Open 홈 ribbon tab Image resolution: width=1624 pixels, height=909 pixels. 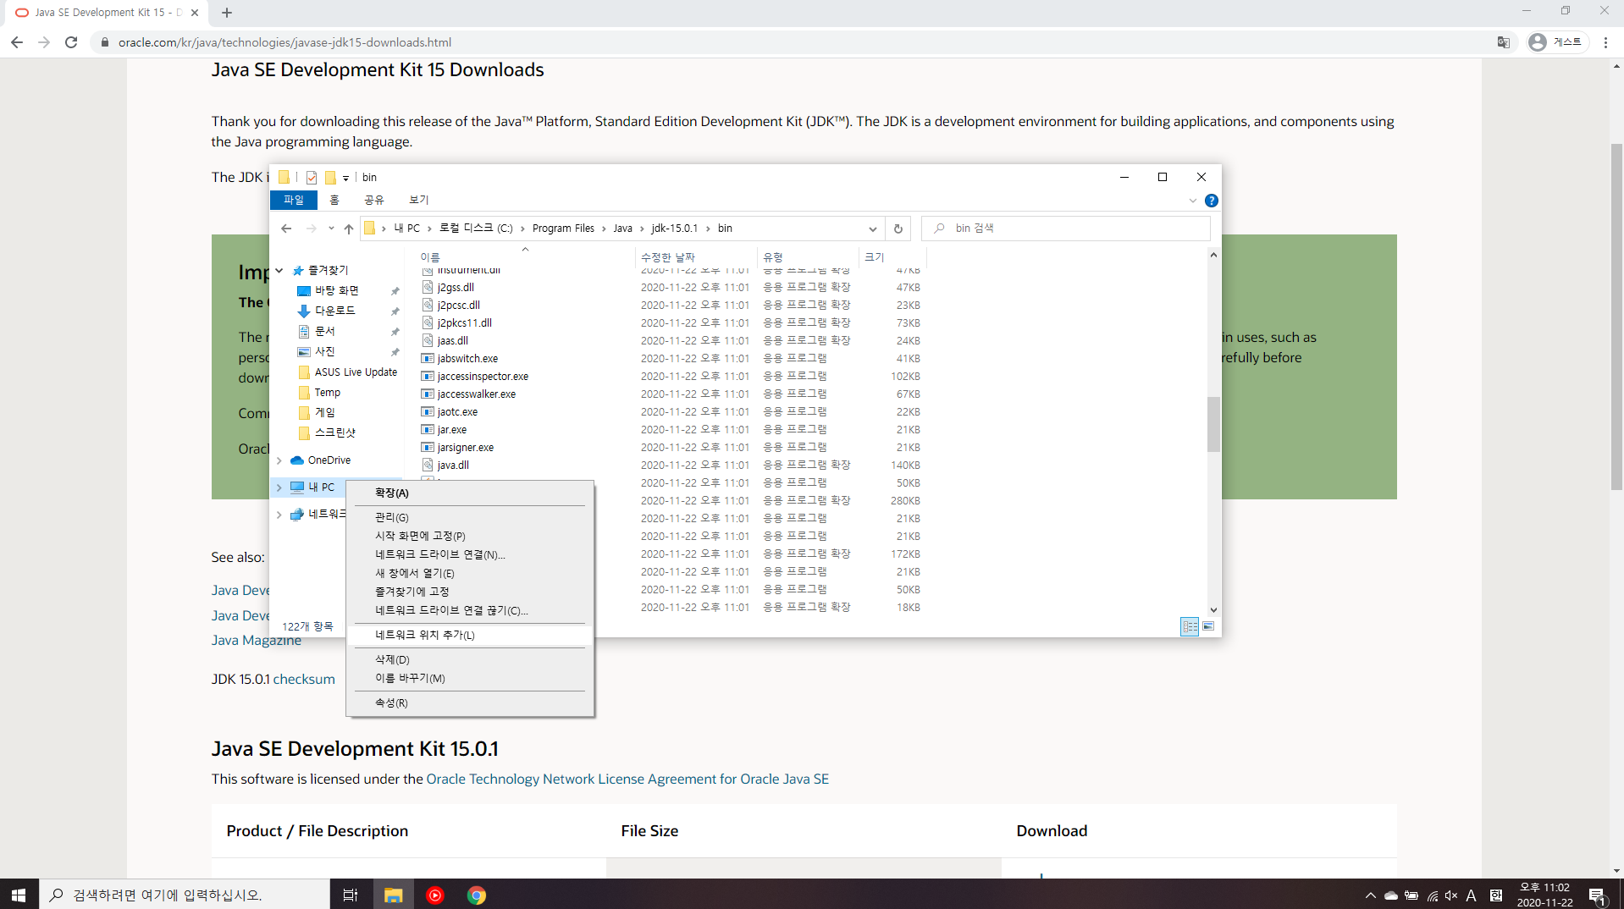pyautogui.click(x=334, y=200)
